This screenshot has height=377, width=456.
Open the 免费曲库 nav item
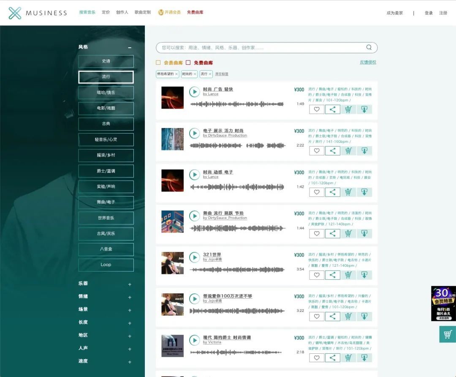point(195,12)
